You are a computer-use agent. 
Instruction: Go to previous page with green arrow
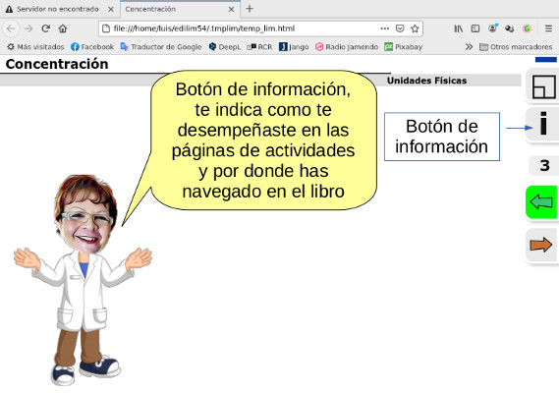[x=541, y=201]
